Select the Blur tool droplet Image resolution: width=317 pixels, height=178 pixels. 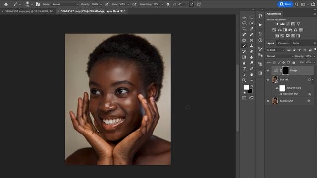click(x=251, y=57)
